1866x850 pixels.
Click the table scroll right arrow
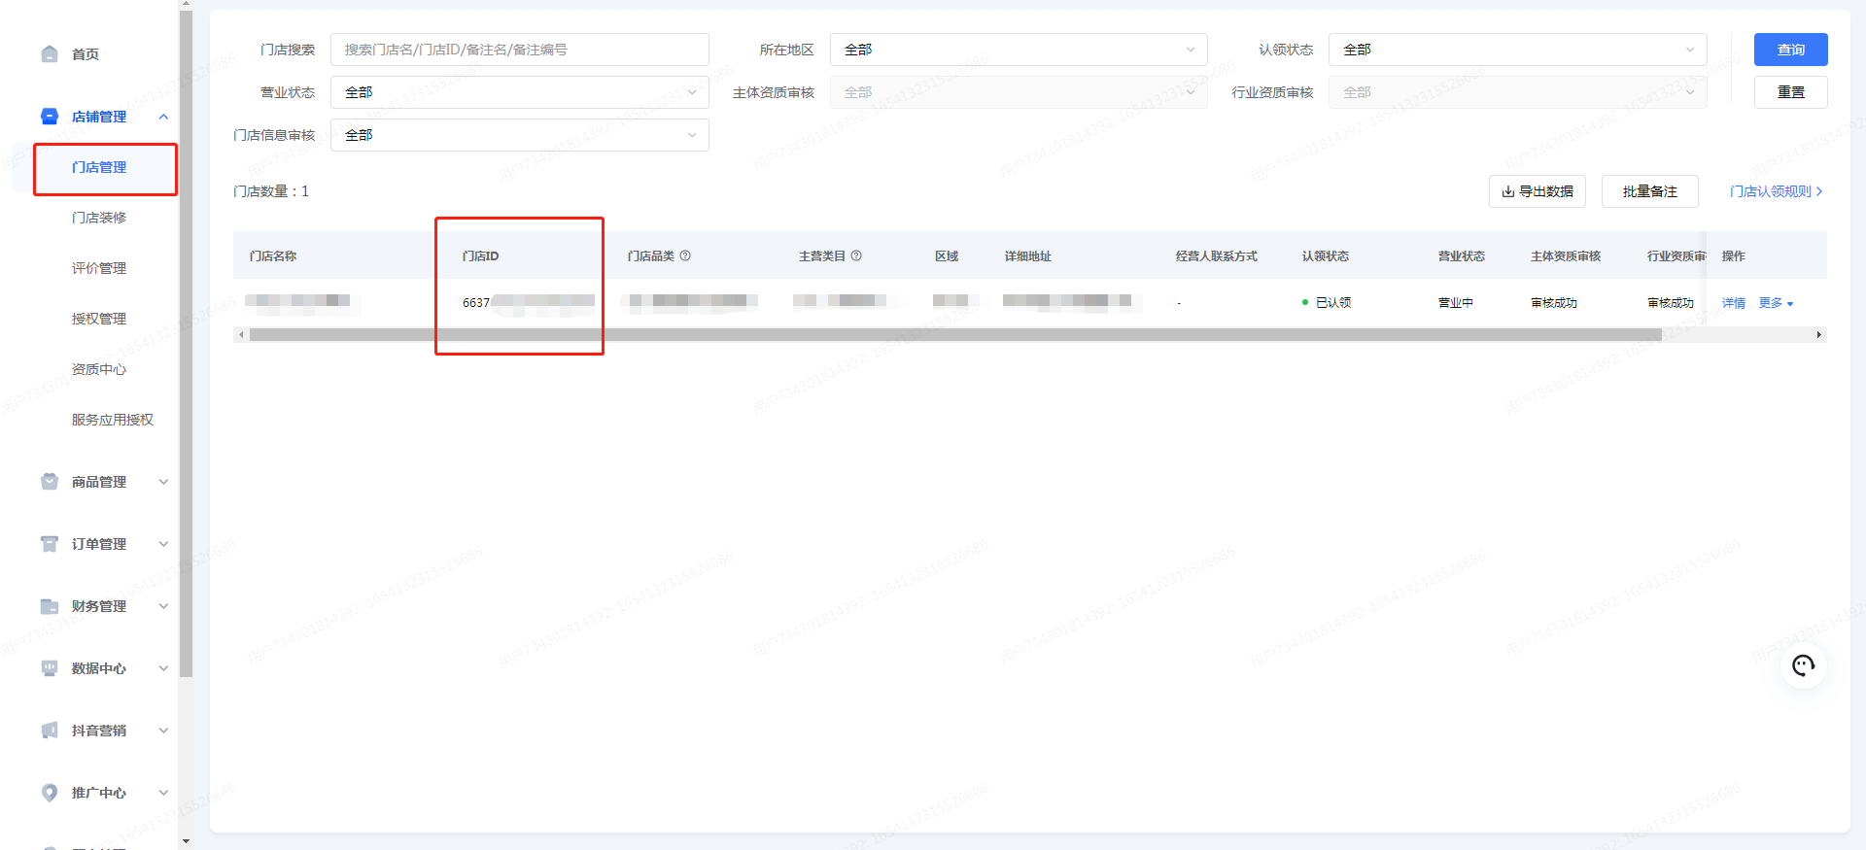(1819, 335)
